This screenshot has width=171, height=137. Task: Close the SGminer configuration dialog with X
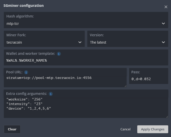(166, 7)
